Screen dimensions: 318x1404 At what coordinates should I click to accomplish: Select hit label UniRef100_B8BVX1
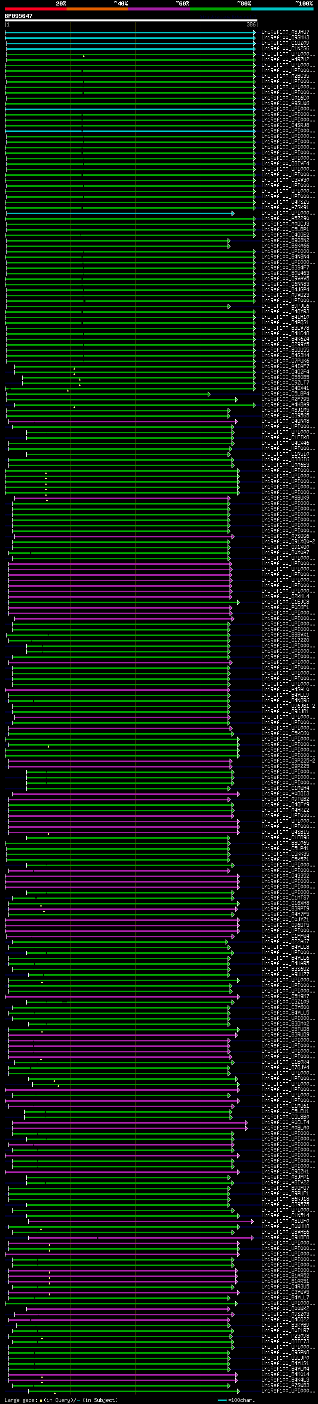[285, 635]
